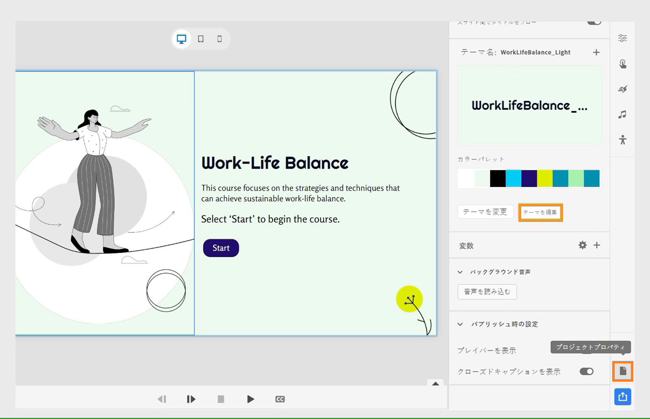Click the カラーパレット label
Screen dimensions: 650x419
coord(481,159)
